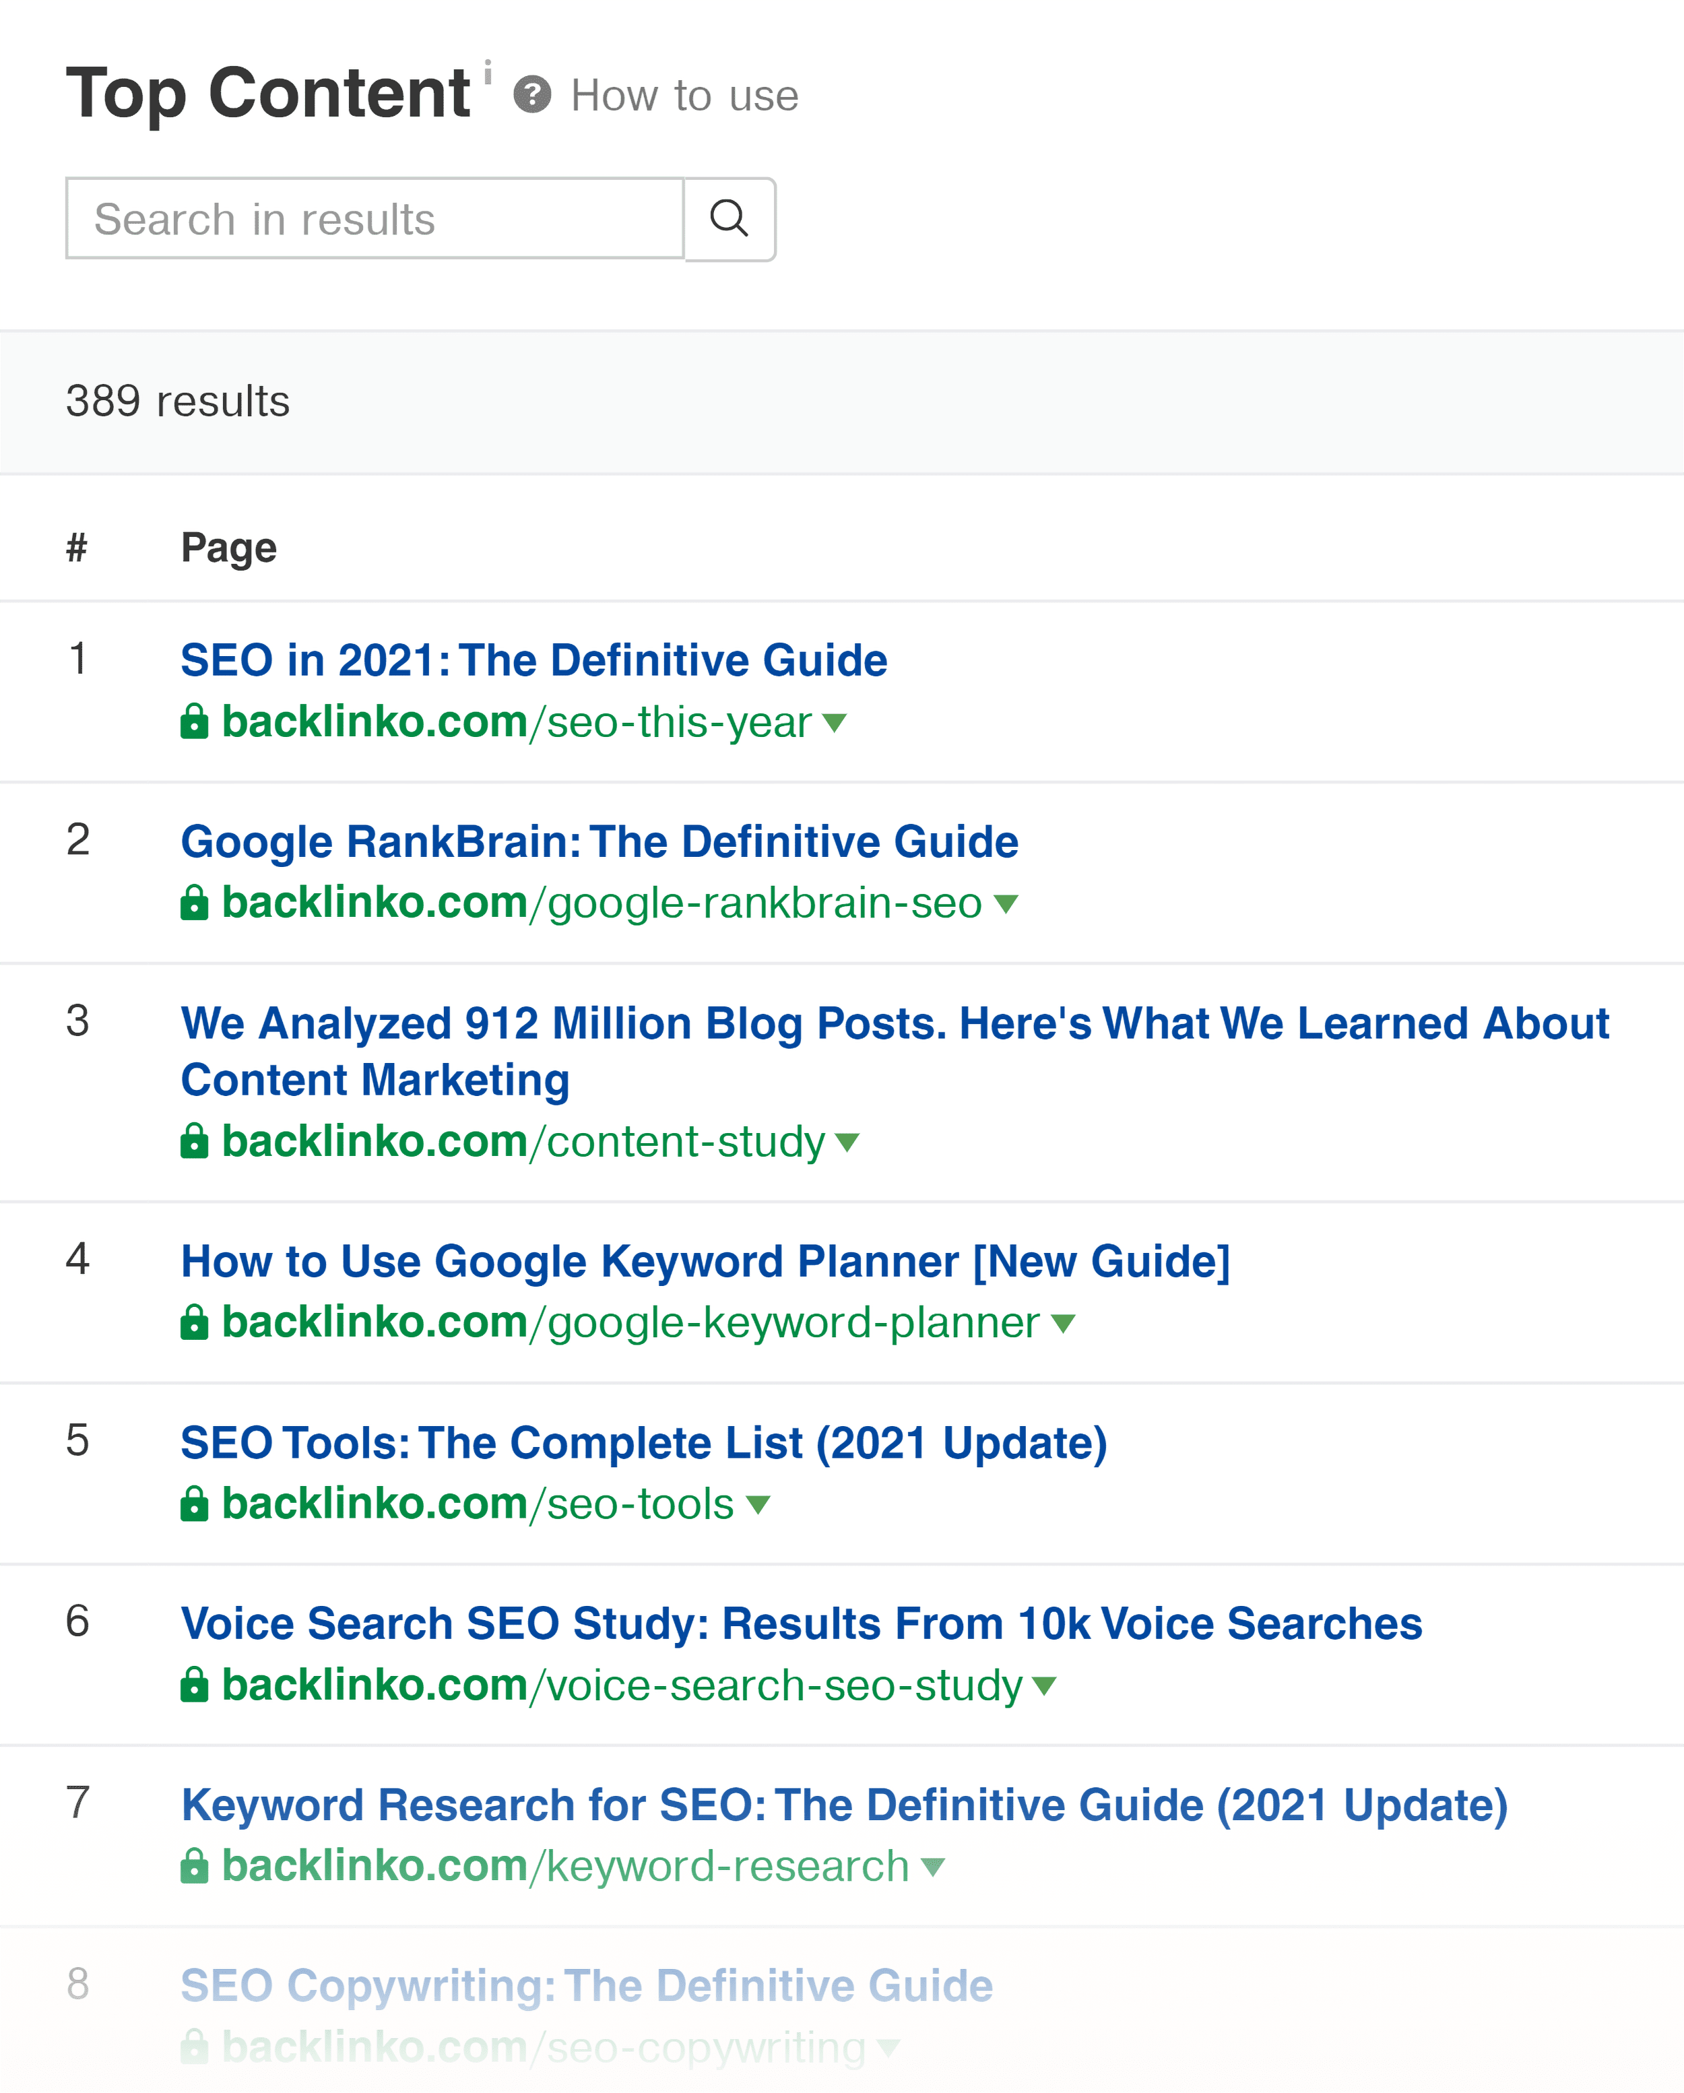Focus the Search in results field
The image size is (1684, 2093).
coord(375,218)
